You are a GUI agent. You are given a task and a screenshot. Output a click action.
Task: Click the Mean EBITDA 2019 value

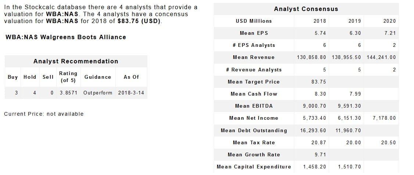tap(349, 106)
